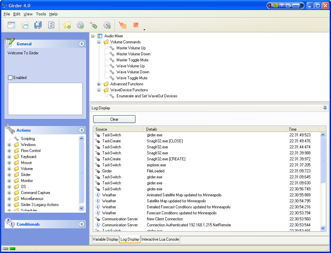Click the move-to-display arrow button in title bar
The height and width of the screenshot is (253, 331).
(289, 5)
